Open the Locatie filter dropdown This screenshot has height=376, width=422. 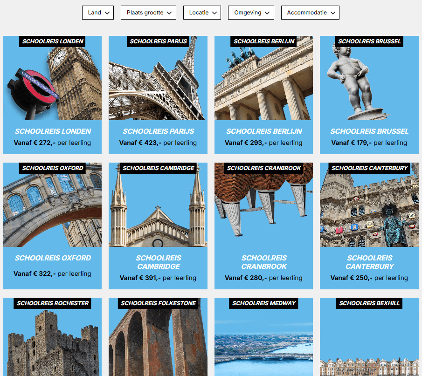pyautogui.click(x=202, y=13)
